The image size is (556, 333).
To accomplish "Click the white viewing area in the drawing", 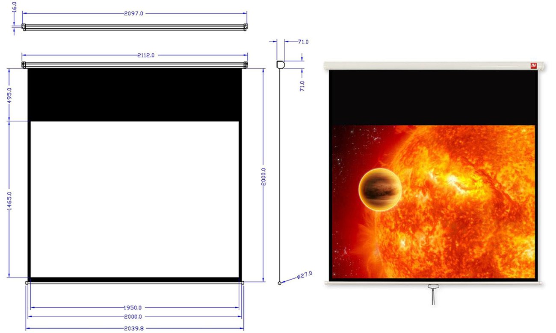I will click(135, 199).
